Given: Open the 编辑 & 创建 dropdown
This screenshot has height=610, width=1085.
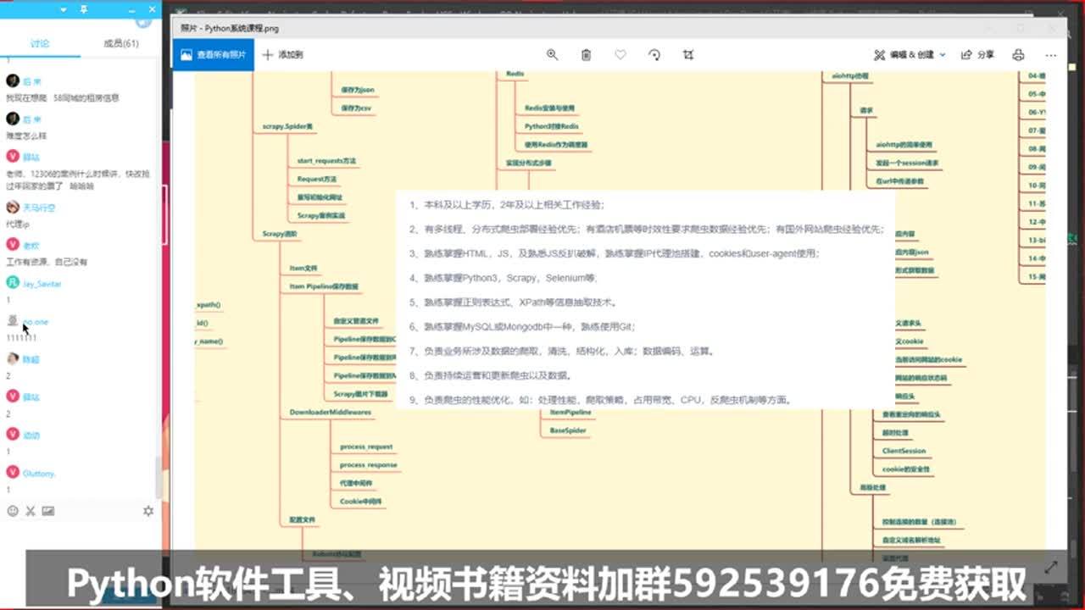Looking at the screenshot, I should (x=910, y=54).
